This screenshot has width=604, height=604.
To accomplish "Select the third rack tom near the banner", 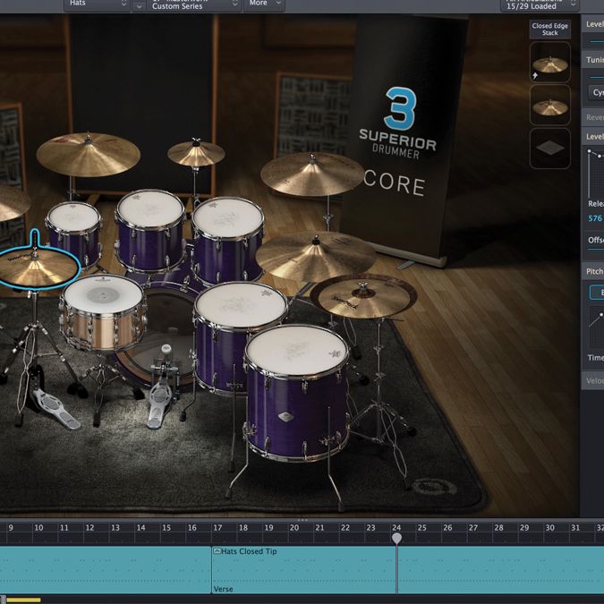I will (227, 240).
